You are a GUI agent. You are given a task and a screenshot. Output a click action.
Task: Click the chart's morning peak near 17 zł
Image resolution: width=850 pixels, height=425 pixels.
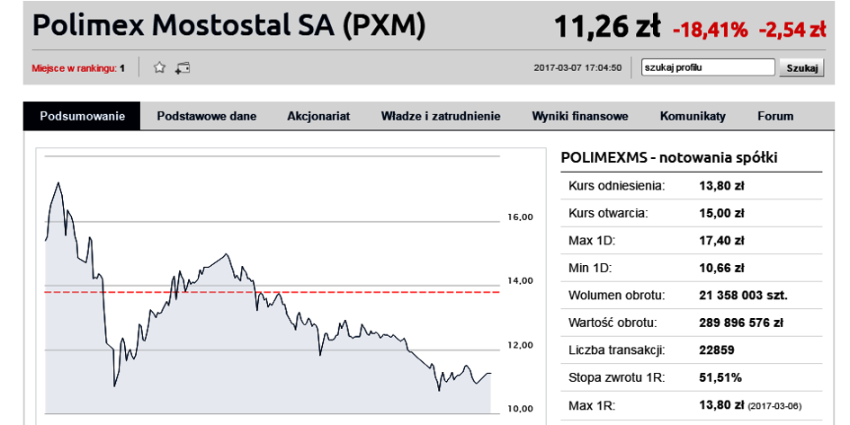[58, 183]
